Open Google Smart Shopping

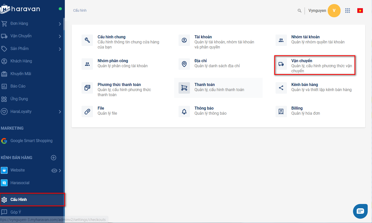[x=31, y=141]
